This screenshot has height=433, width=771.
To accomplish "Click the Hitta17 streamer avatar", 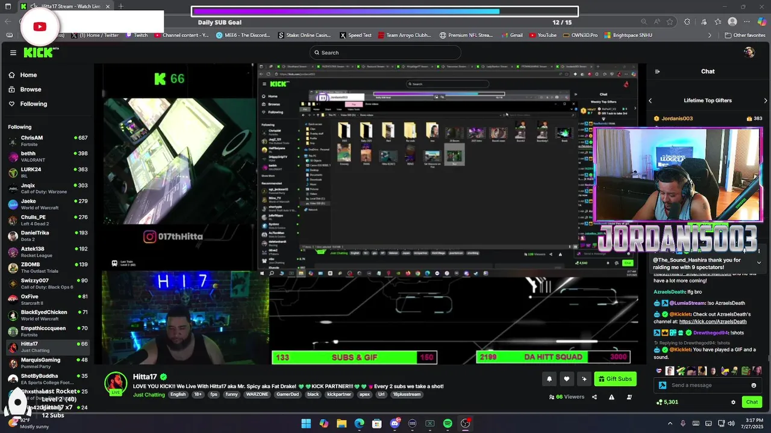I will (x=116, y=383).
